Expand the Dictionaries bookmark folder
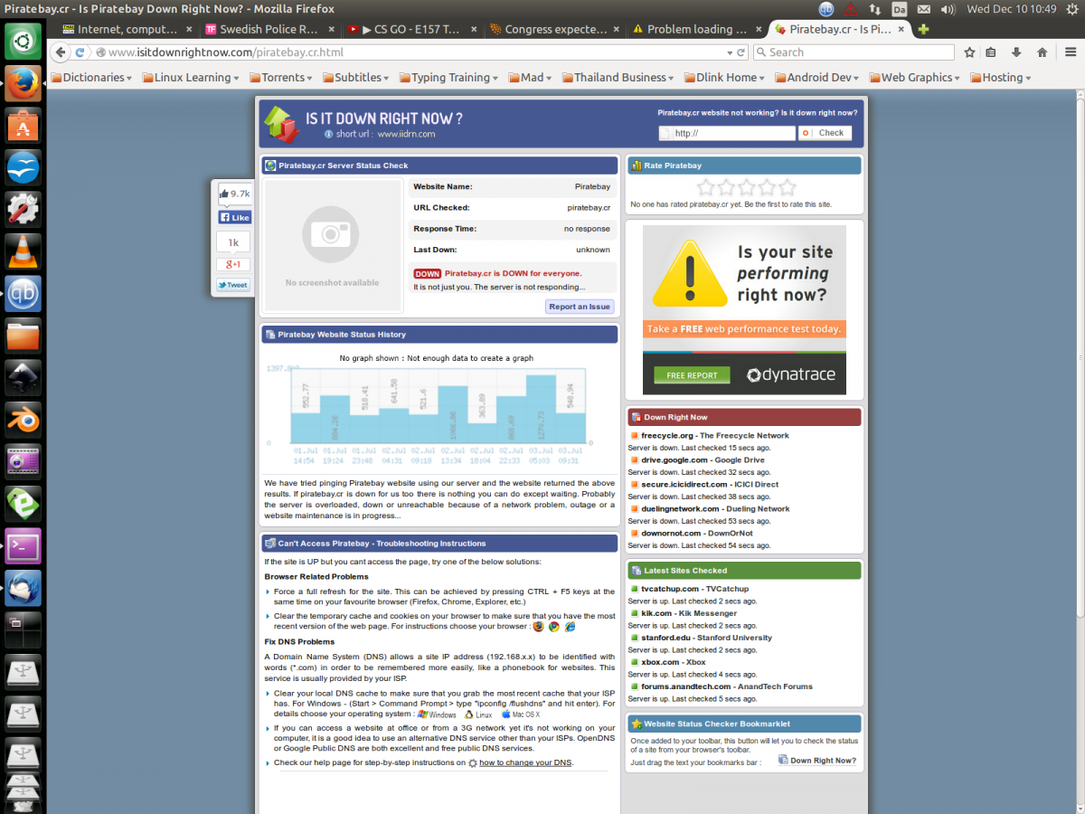Viewport: 1085px width, 814px height. [91, 78]
